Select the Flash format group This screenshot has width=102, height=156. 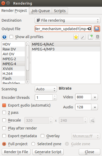tap(13, 79)
